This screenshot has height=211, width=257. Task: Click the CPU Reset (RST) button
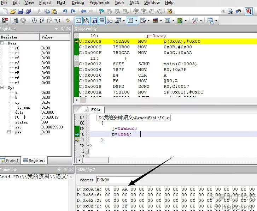tap(5, 20)
